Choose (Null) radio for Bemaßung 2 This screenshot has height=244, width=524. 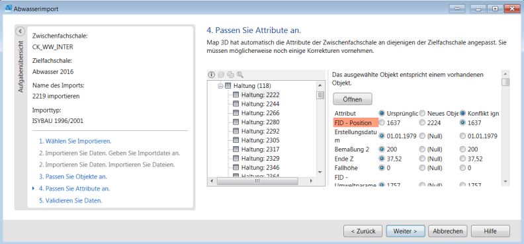tap(422, 149)
